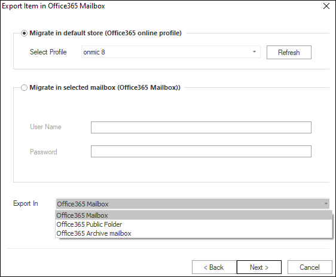Image resolution: width=336 pixels, height=277 pixels.
Task: Click the Password label
Action: pos(44,152)
